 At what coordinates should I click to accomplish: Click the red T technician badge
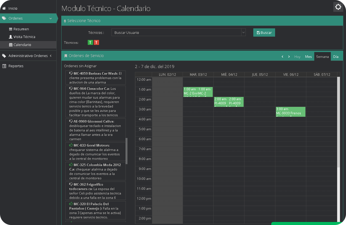[x=96, y=42]
